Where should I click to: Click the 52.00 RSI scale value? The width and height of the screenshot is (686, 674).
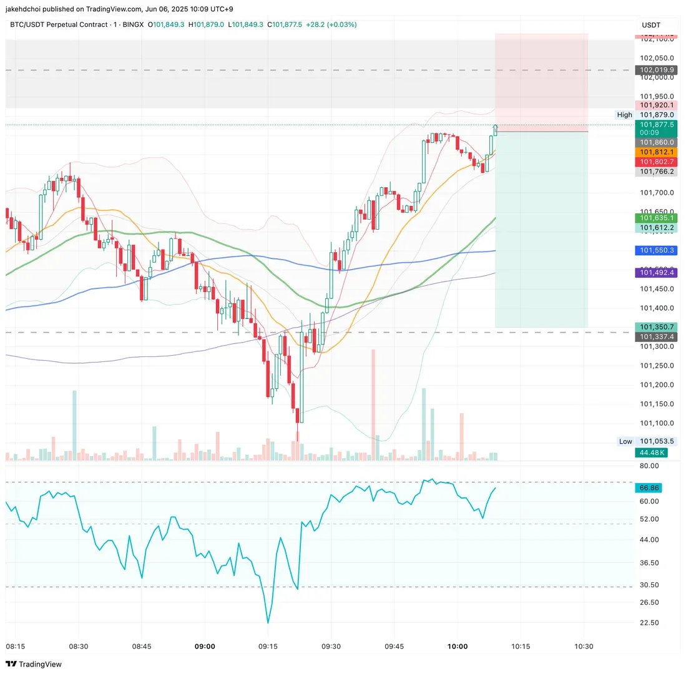click(x=649, y=519)
